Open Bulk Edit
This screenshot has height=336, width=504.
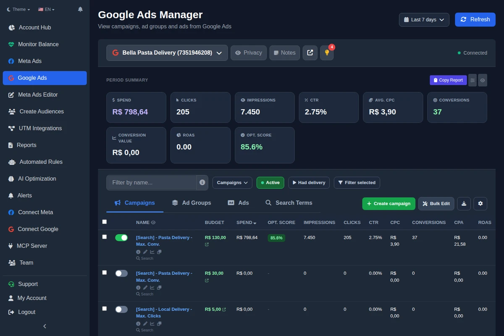click(436, 204)
